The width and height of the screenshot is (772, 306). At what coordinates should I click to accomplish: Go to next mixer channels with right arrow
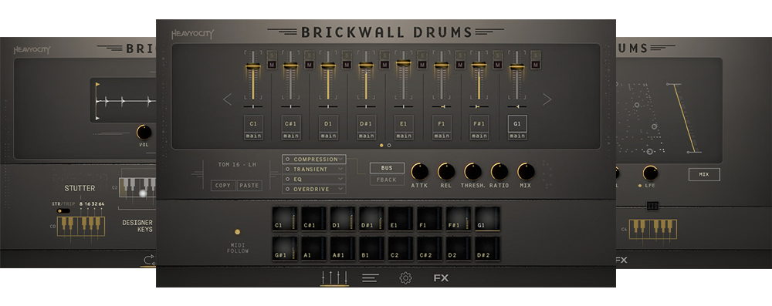(x=547, y=99)
